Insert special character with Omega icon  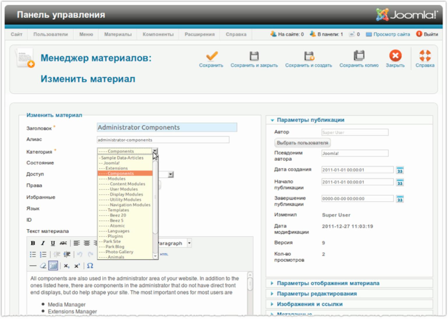(90, 266)
